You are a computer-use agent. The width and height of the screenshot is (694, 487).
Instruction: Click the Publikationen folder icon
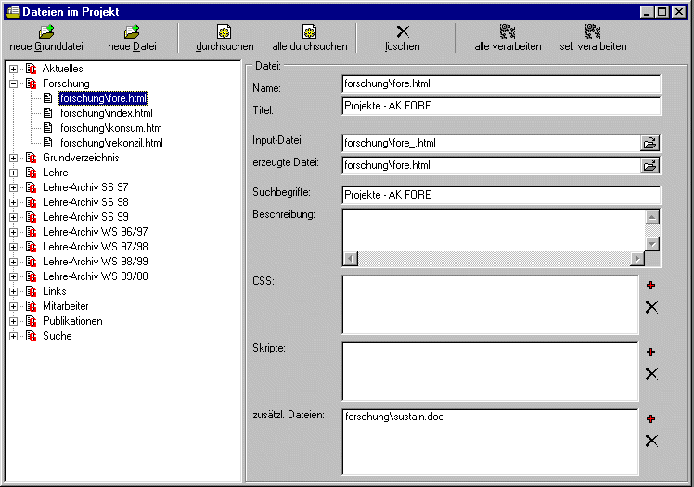coord(31,321)
